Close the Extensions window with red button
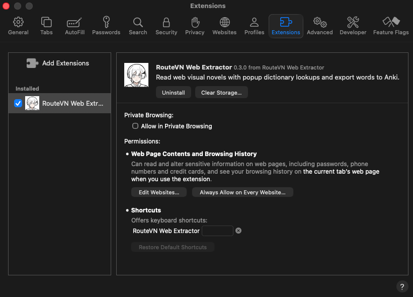 click(6, 6)
